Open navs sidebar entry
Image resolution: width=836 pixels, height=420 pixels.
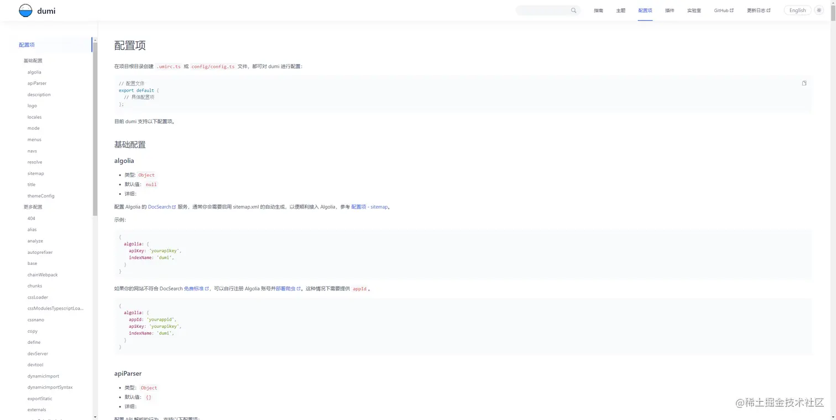(32, 151)
